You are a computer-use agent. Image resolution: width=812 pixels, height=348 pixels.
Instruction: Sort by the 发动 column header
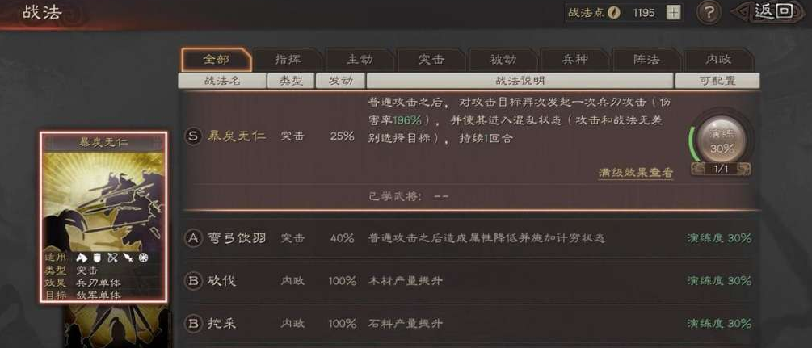click(x=340, y=81)
